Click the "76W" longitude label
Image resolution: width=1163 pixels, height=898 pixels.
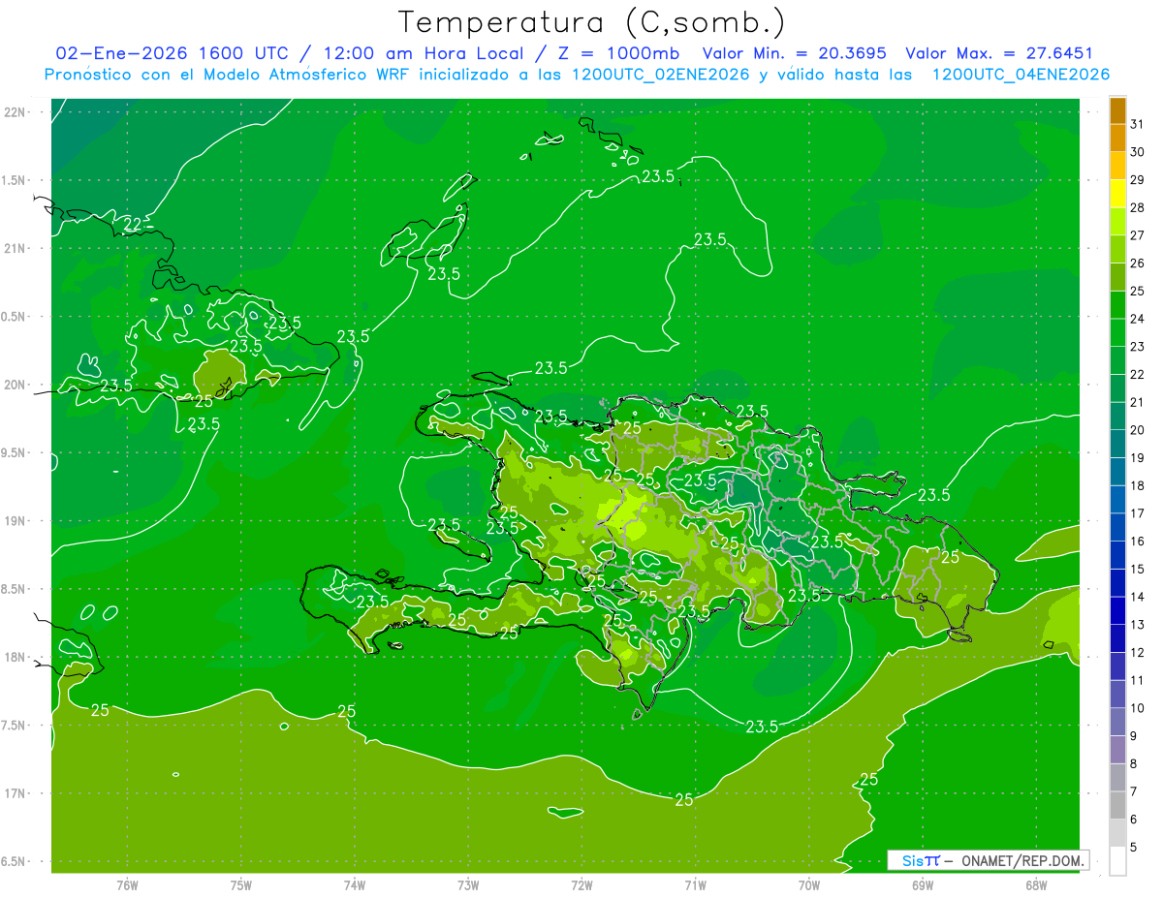(127, 885)
